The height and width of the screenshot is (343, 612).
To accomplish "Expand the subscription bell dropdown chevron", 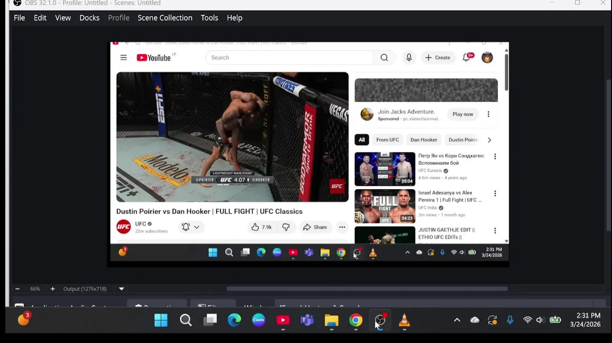I will tap(197, 227).
